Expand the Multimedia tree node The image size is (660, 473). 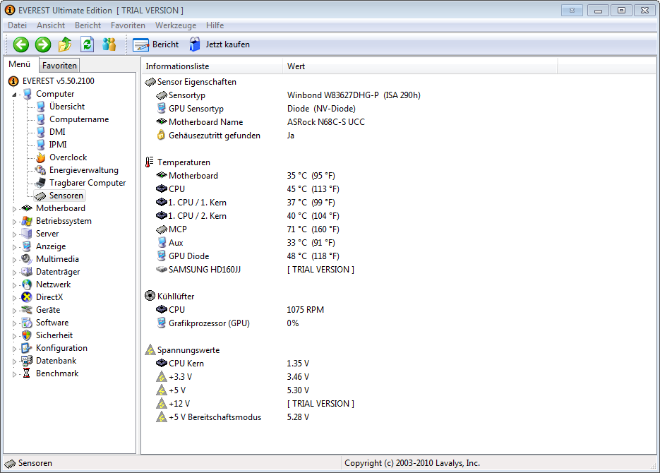click(14, 260)
